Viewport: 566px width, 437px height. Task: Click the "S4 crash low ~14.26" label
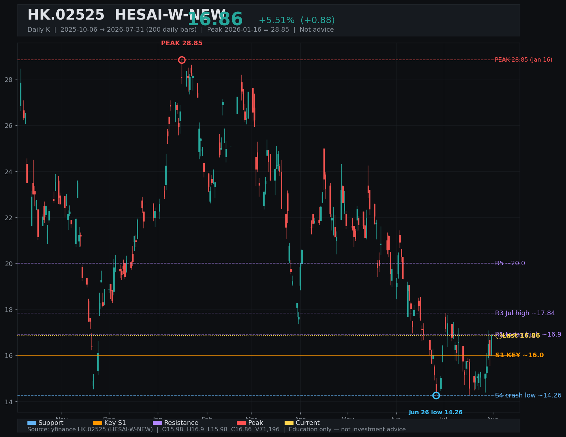pyautogui.click(x=528, y=395)
